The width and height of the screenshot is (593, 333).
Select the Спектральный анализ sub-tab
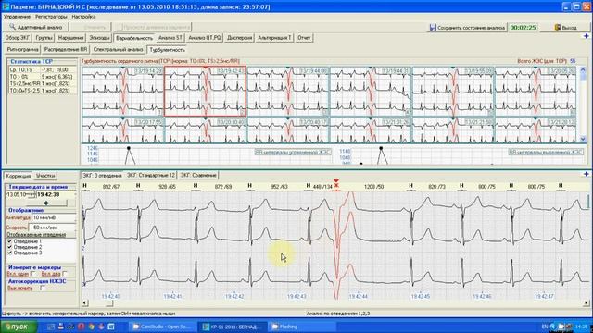coord(118,49)
